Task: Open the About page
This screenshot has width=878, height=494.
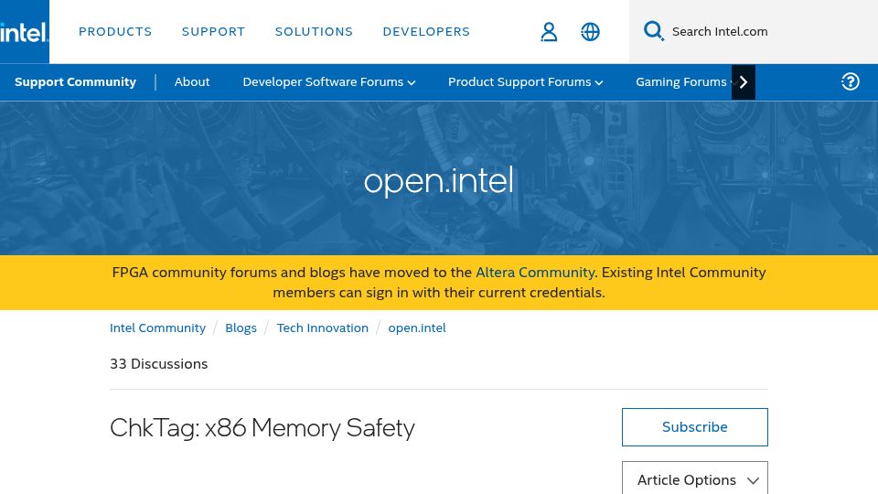Action: pyautogui.click(x=192, y=81)
